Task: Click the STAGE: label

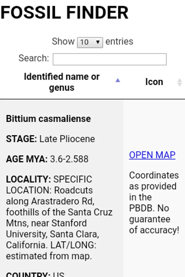Action: [x=22, y=139]
